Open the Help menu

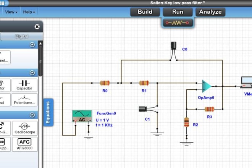pos(29,12)
